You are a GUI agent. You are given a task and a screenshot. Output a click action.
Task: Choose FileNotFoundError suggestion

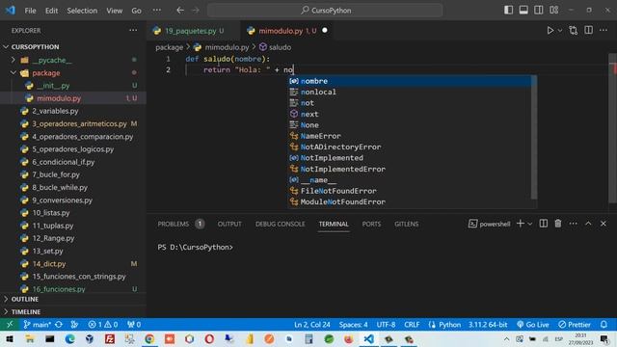pos(409,191)
